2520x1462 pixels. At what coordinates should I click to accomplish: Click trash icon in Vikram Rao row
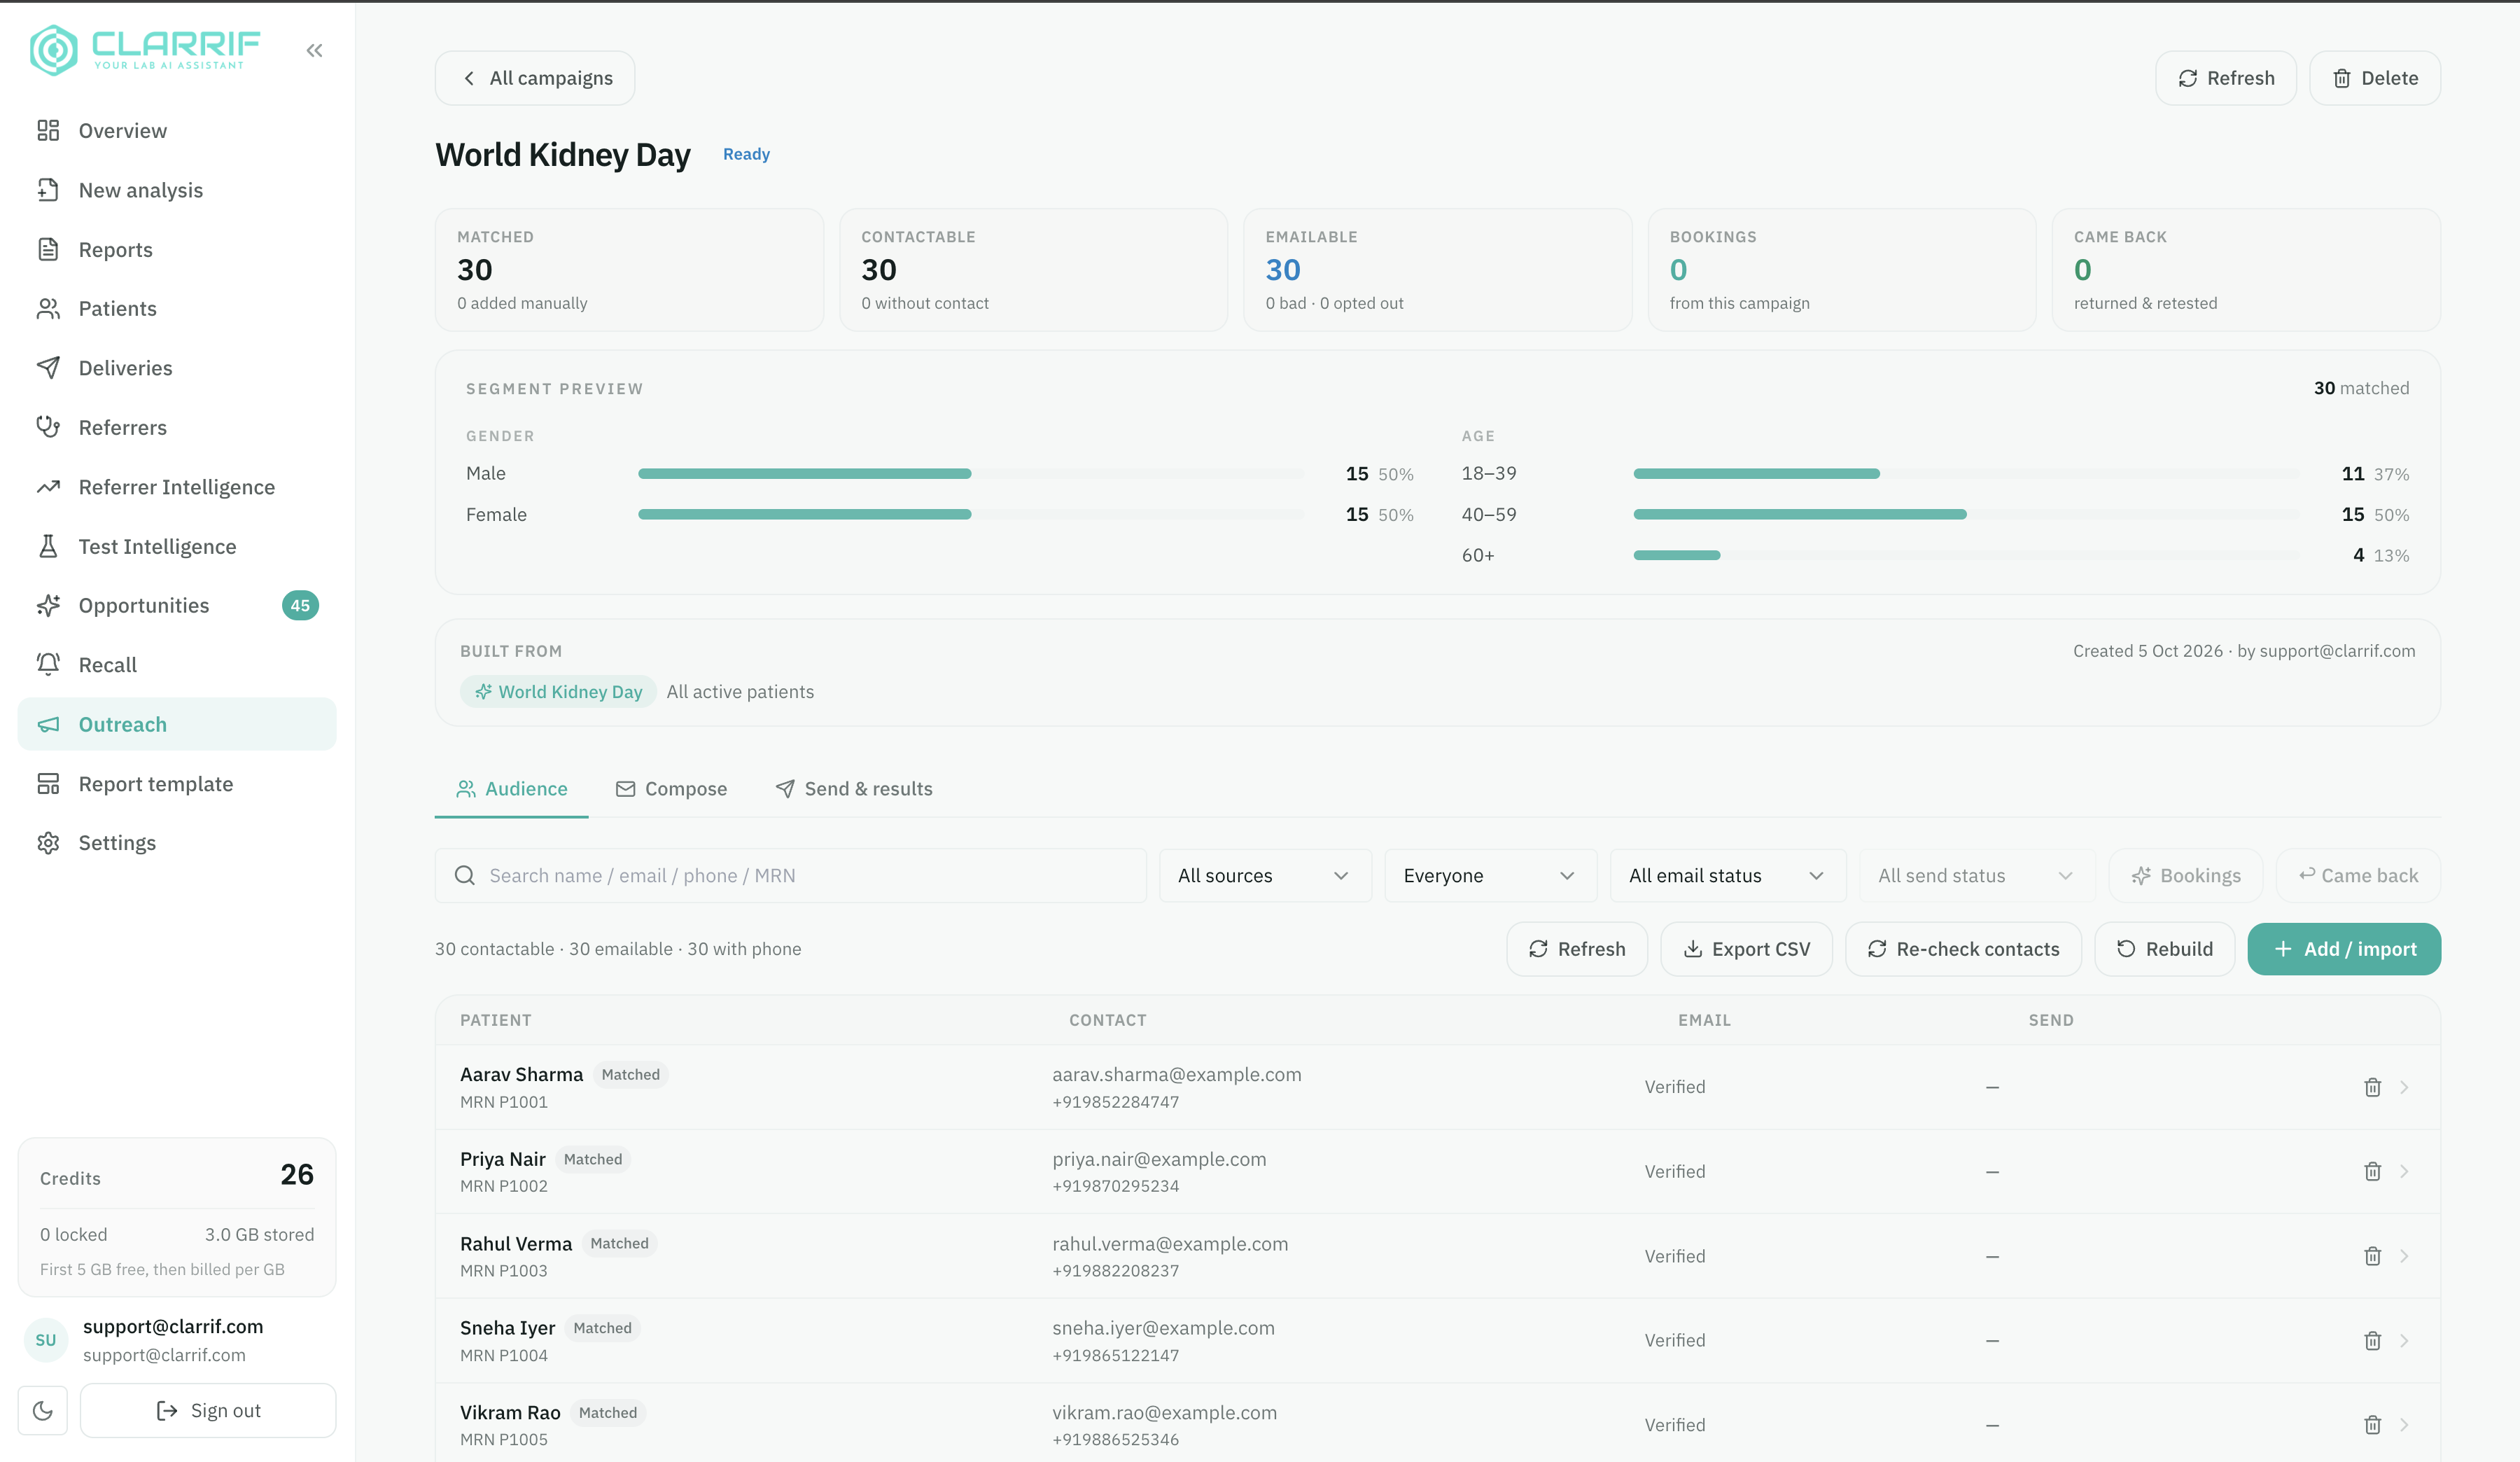click(2372, 1425)
